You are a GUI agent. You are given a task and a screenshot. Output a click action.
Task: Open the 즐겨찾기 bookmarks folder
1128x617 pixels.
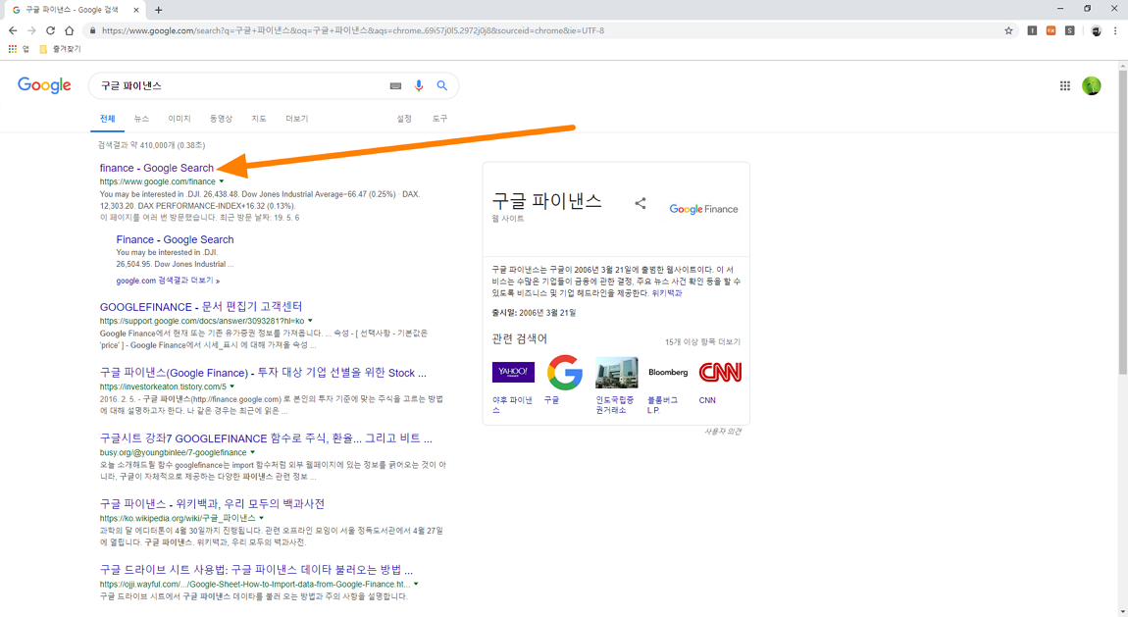coord(61,49)
